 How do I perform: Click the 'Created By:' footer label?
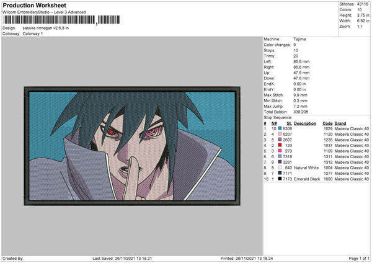coord(13,258)
